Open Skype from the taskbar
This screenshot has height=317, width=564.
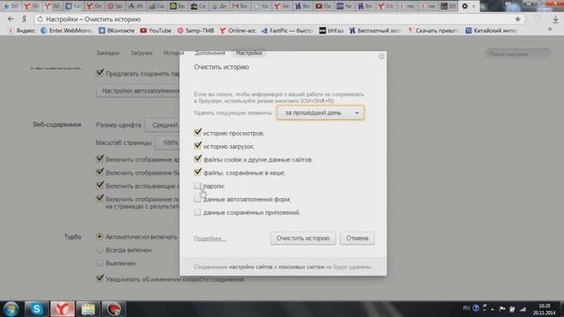(x=36, y=309)
